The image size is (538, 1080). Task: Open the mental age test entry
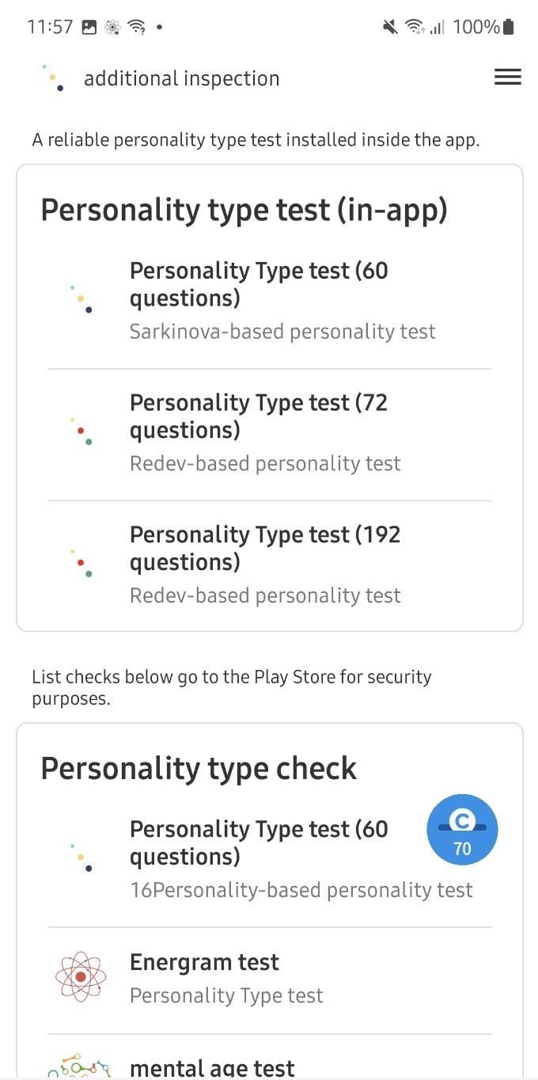(212, 1067)
